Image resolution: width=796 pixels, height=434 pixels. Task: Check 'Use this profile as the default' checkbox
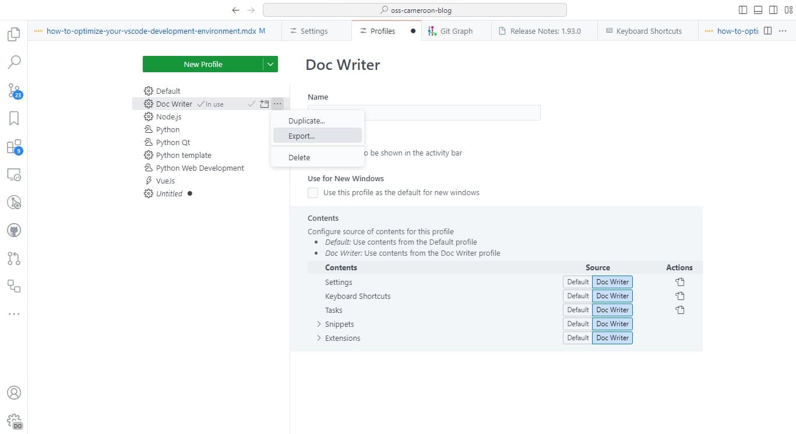[x=313, y=193]
